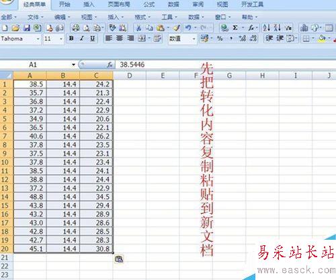This screenshot has height=280, width=336.
Task: Apply fill color paint bucket
Action: coord(322,39)
